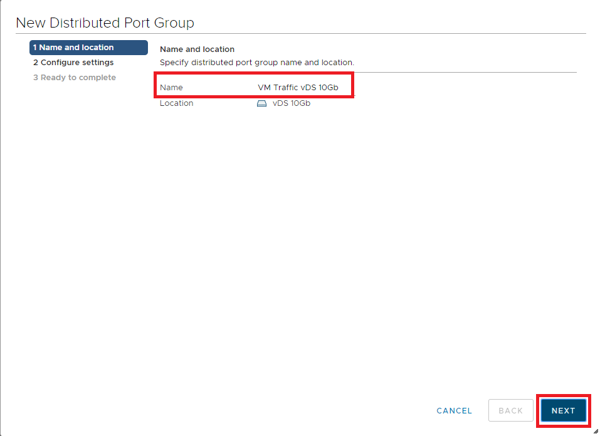Screen dimensions: 600x436
Task: Click the New Distributed Port Group title
Action: [105, 23]
